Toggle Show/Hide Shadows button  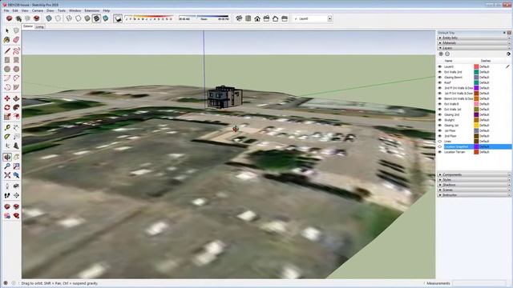118,18
